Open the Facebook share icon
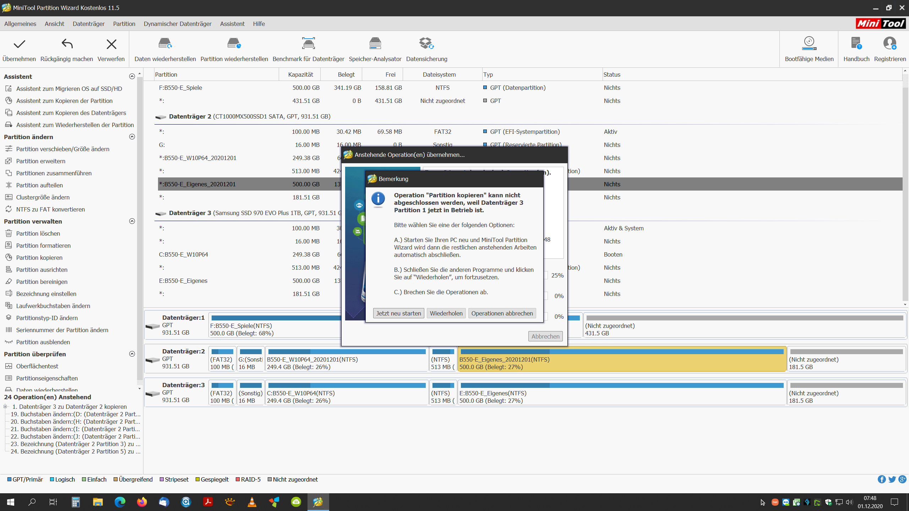This screenshot has height=511, width=909. point(882,479)
